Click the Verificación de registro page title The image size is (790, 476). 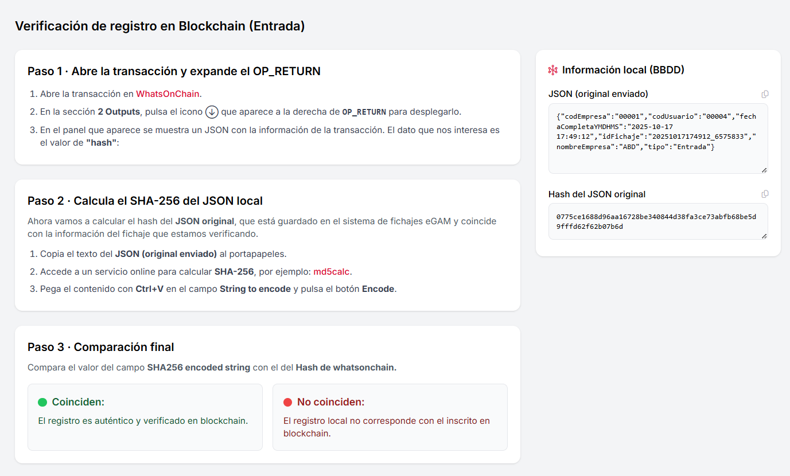click(x=161, y=26)
